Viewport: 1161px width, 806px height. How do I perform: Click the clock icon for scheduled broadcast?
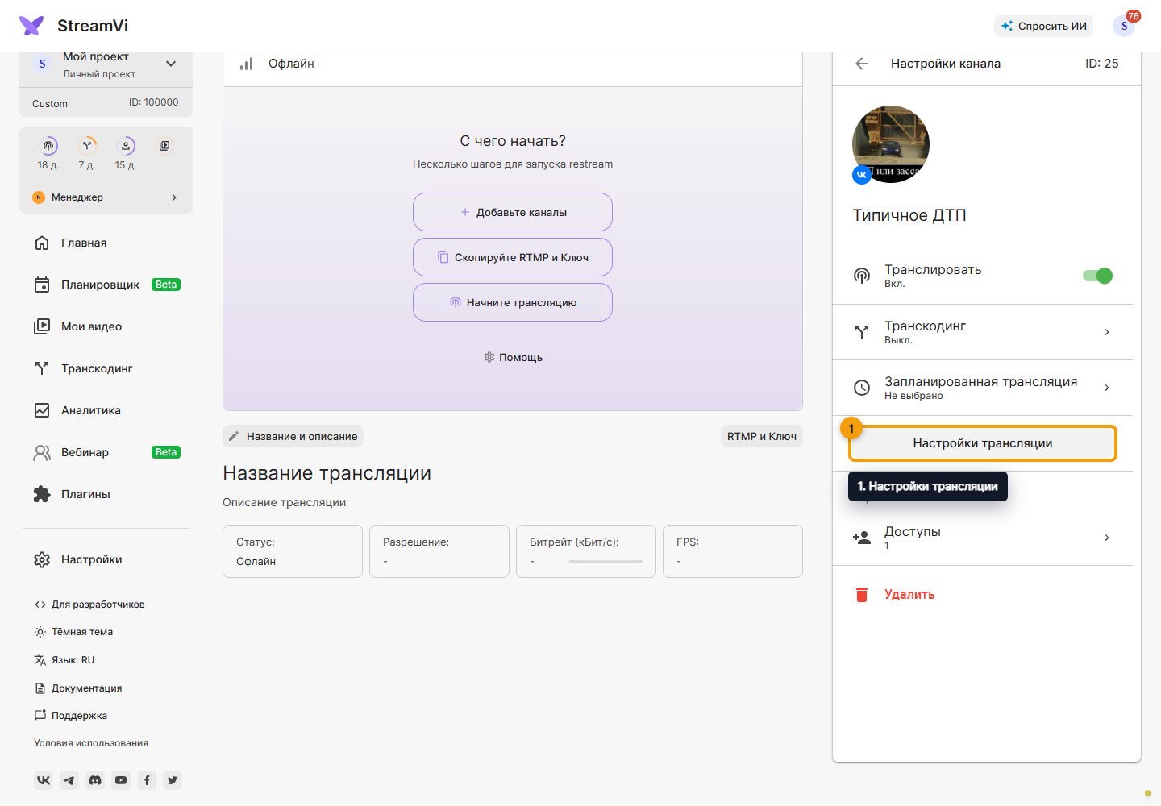(x=862, y=388)
